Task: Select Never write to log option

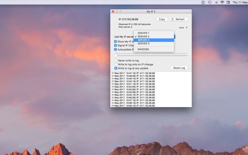Action: [116, 61]
